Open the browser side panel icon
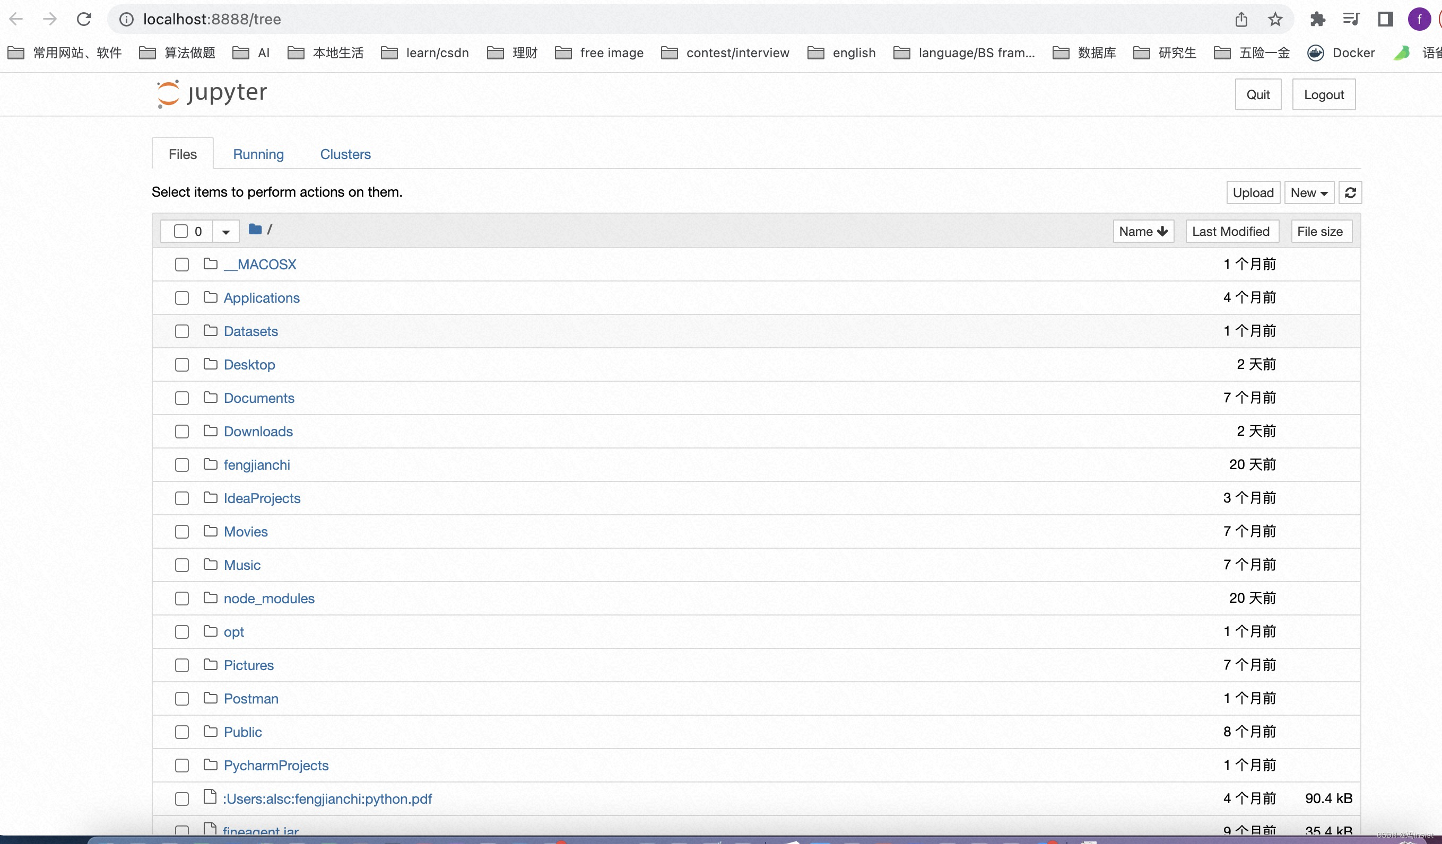 (x=1385, y=20)
